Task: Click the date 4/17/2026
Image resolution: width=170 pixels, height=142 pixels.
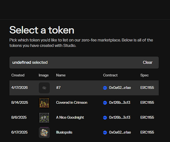Action: pyautogui.click(x=19, y=88)
